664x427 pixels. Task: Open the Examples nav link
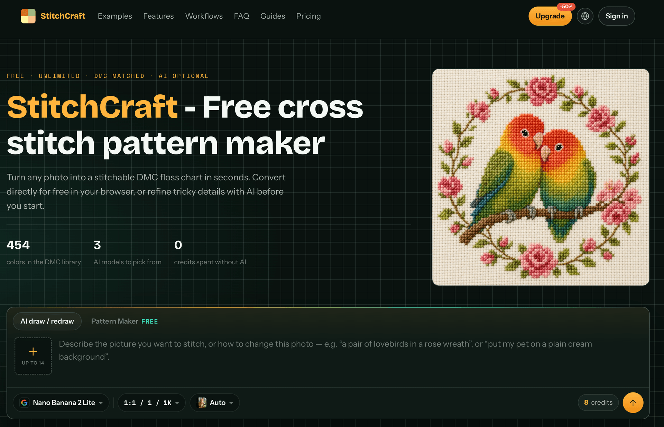click(115, 16)
